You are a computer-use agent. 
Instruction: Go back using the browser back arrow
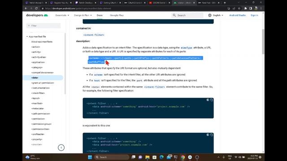[26, 8]
